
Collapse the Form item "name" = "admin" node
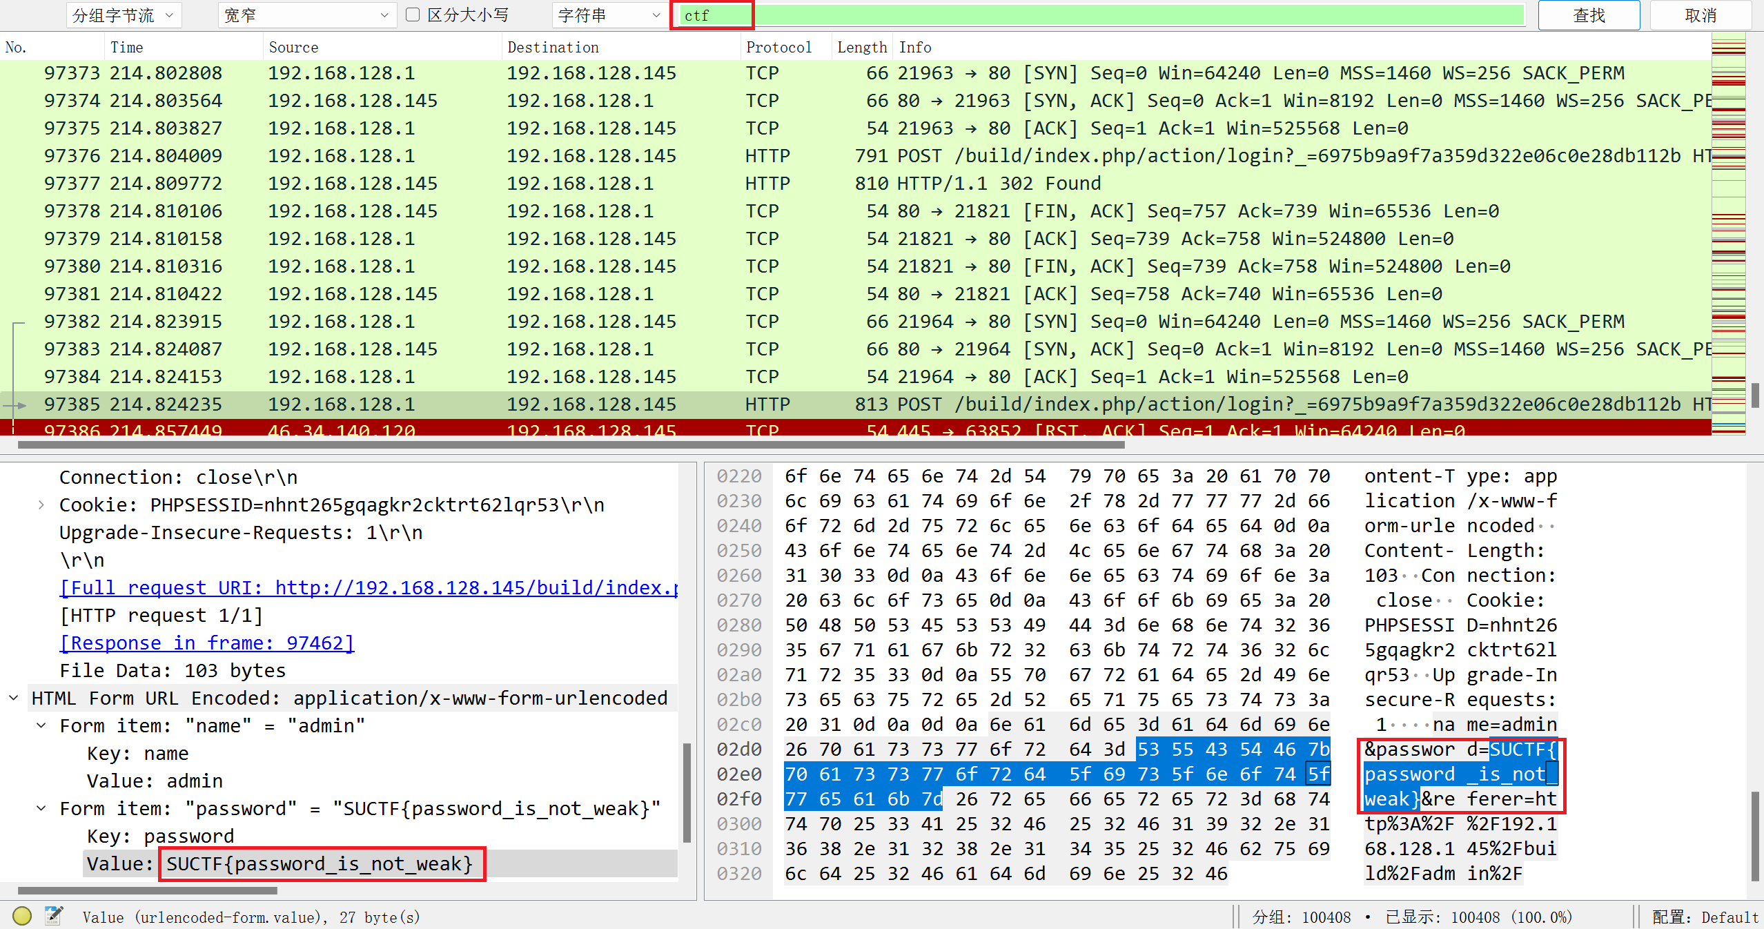(41, 726)
